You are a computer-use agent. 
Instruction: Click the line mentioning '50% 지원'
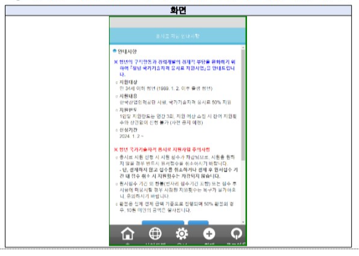[176, 103]
